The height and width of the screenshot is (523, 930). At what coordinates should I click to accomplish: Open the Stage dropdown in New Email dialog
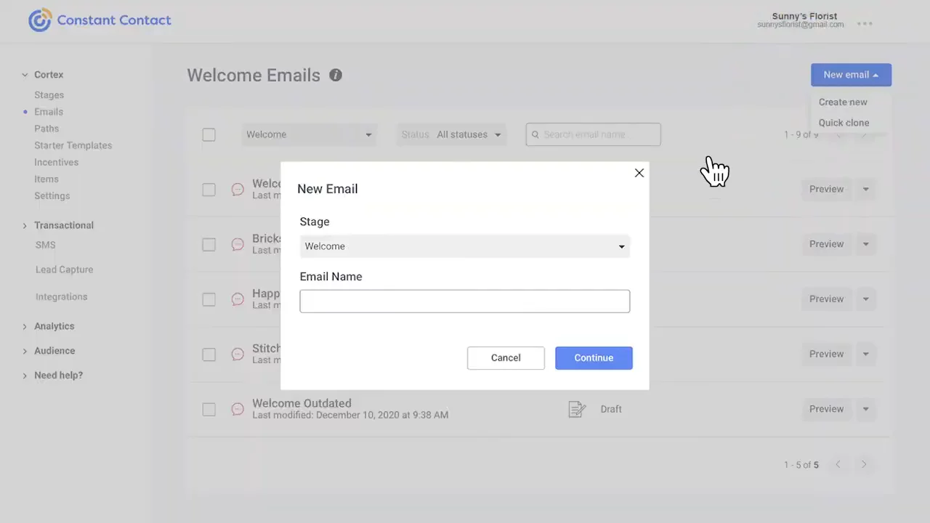pyautogui.click(x=464, y=246)
